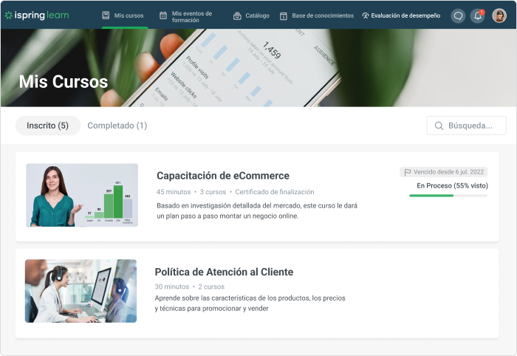Image resolution: width=517 pixels, height=356 pixels.
Task: Click the Atención al Cliente description text
Action: (x=250, y=304)
